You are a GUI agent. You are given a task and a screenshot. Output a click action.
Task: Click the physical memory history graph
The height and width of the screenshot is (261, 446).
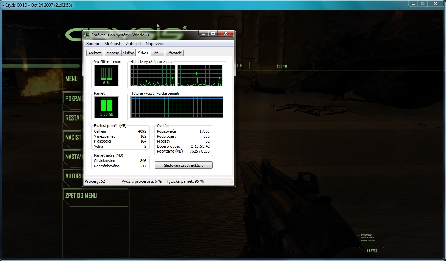pyautogui.click(x=177, y=107)
